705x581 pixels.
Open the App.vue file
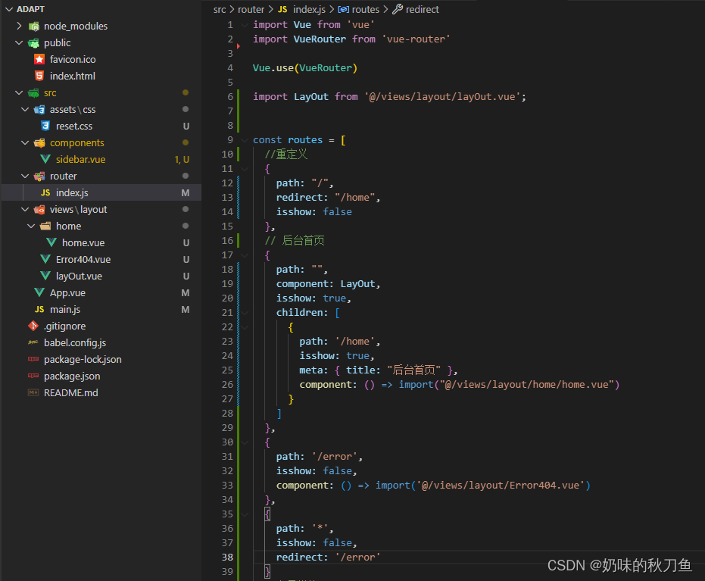point(67,292)
